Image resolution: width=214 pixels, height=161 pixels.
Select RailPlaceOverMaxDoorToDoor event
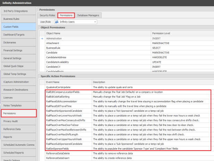127,125
